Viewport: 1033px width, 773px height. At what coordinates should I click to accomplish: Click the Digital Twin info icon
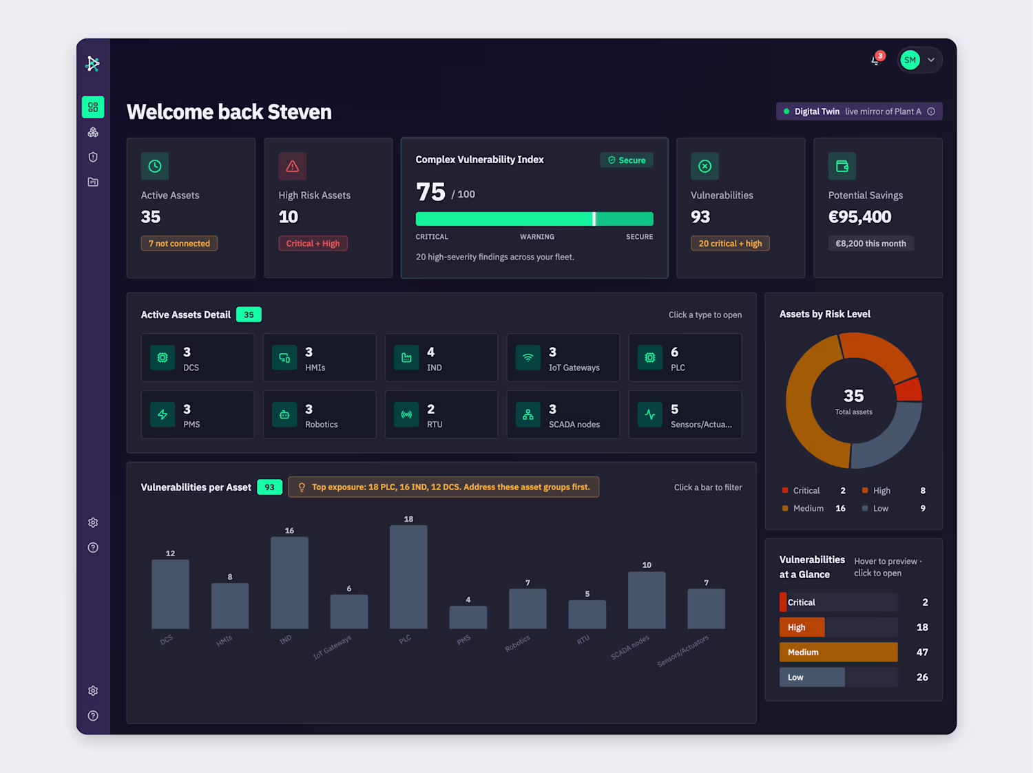931,112
